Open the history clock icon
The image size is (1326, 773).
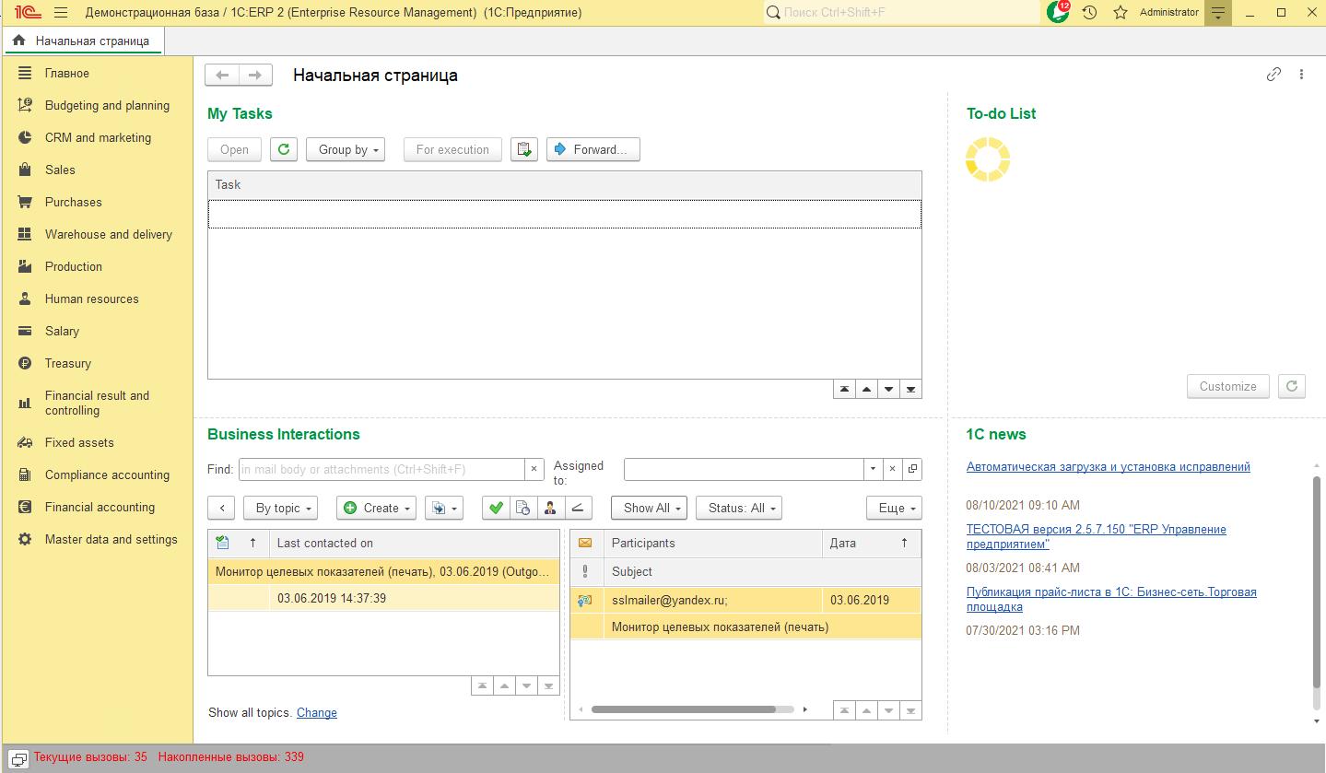click(x=1089, y=13)
